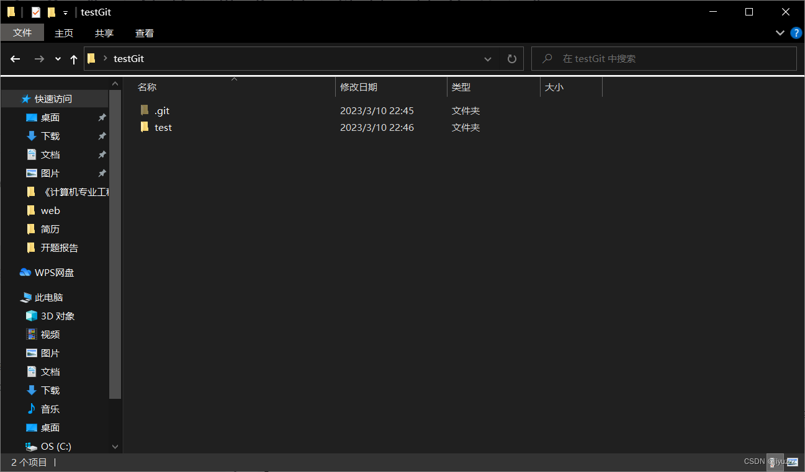Click the pin icon next to 下载
This screenshot has width=805, height=472.
[102, 136]
